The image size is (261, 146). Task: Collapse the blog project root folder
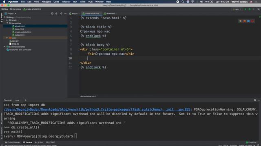[4, 17]
